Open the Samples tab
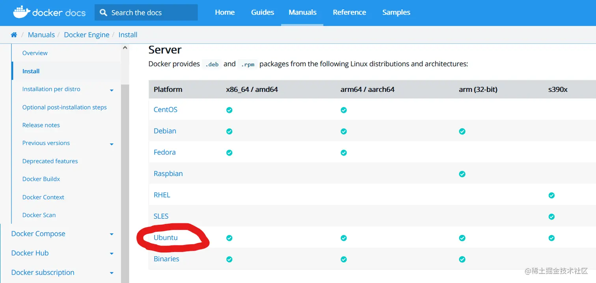The height and width of the screenshot is (283, 596). (x=396, y=13)
